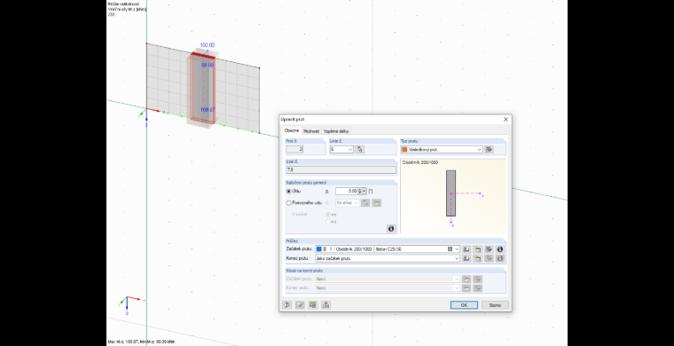Click new hinge icon for Začátek prutu hinge row
674x346 pixels.
pos(466,279)
